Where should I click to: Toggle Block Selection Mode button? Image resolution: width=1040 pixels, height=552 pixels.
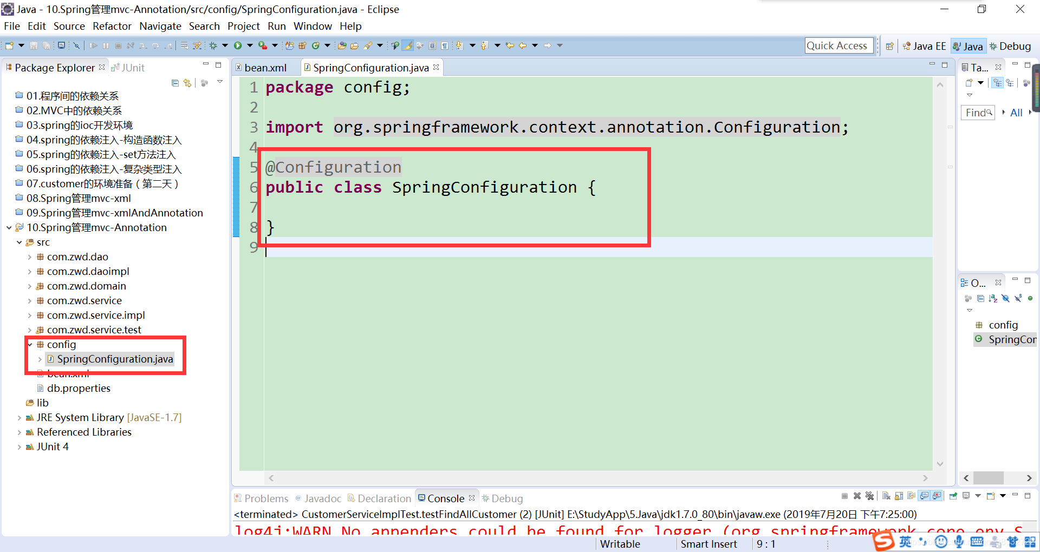[432, 45]
